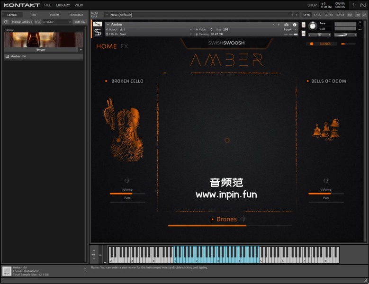The height and width of the screenshot is (284, 369).
Task: Close the Amber instrument with the x
Action: (360, 22)
